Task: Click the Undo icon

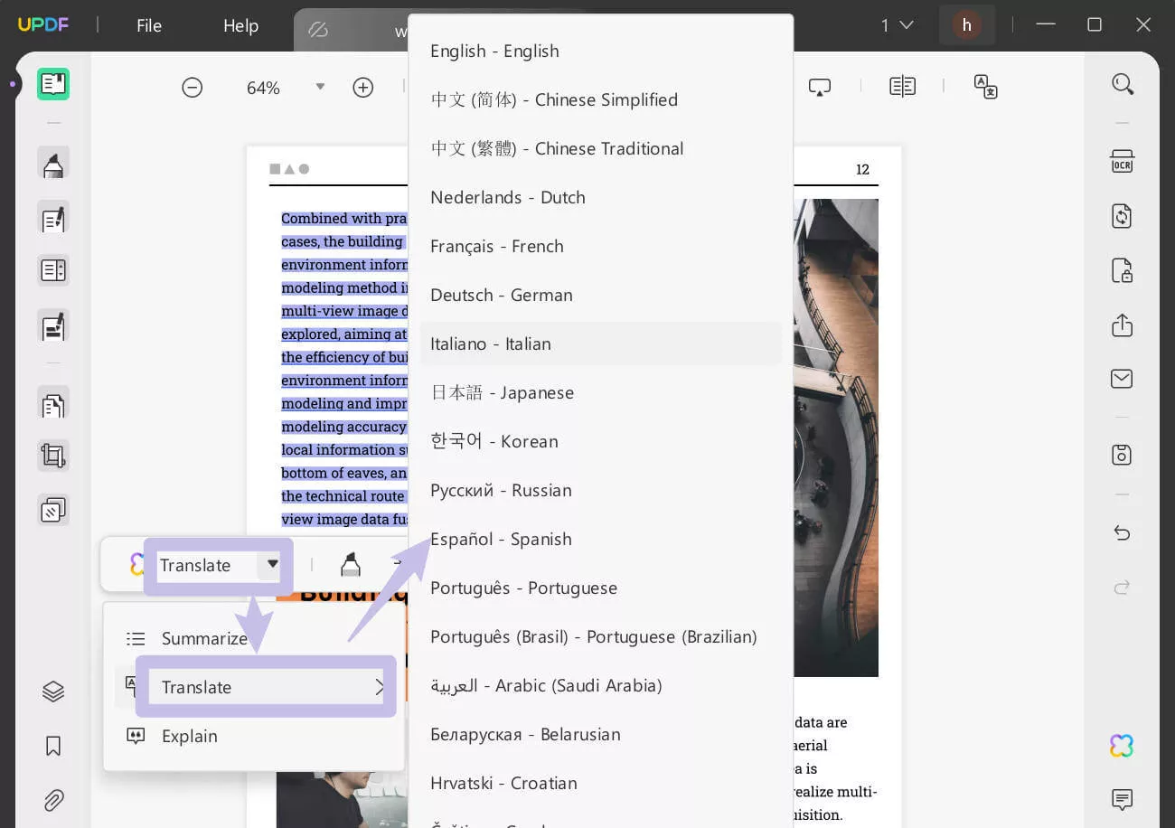Action: pos(1122,532)
